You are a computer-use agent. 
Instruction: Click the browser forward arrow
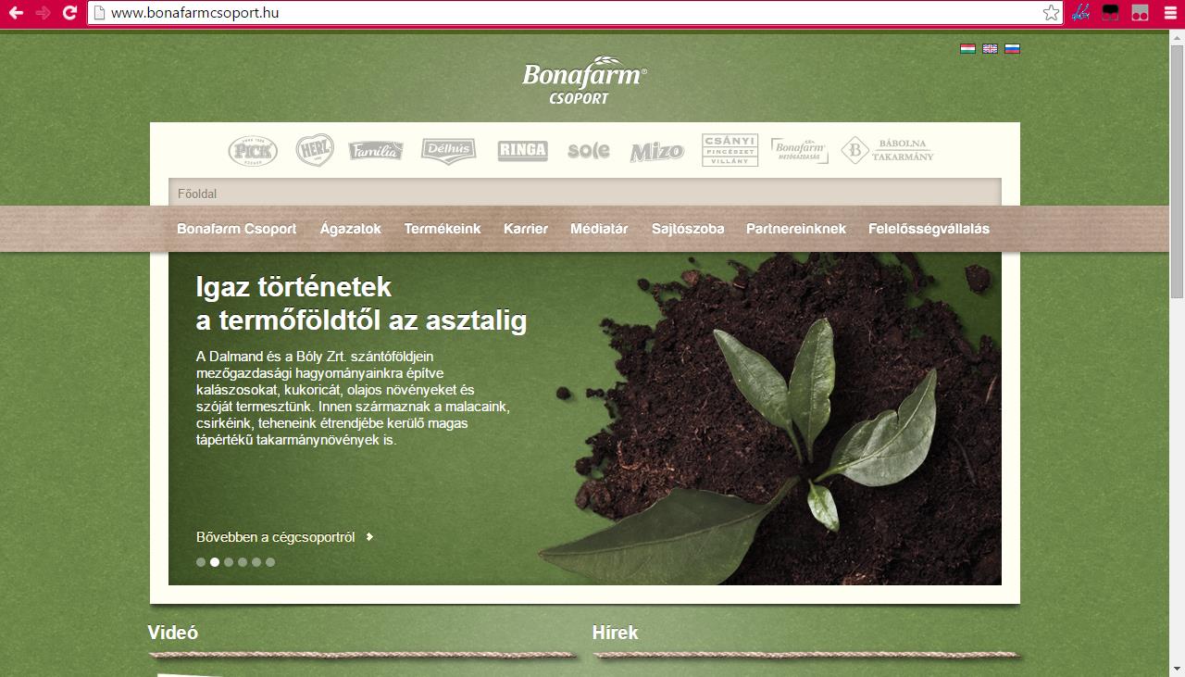coord(43,13)
